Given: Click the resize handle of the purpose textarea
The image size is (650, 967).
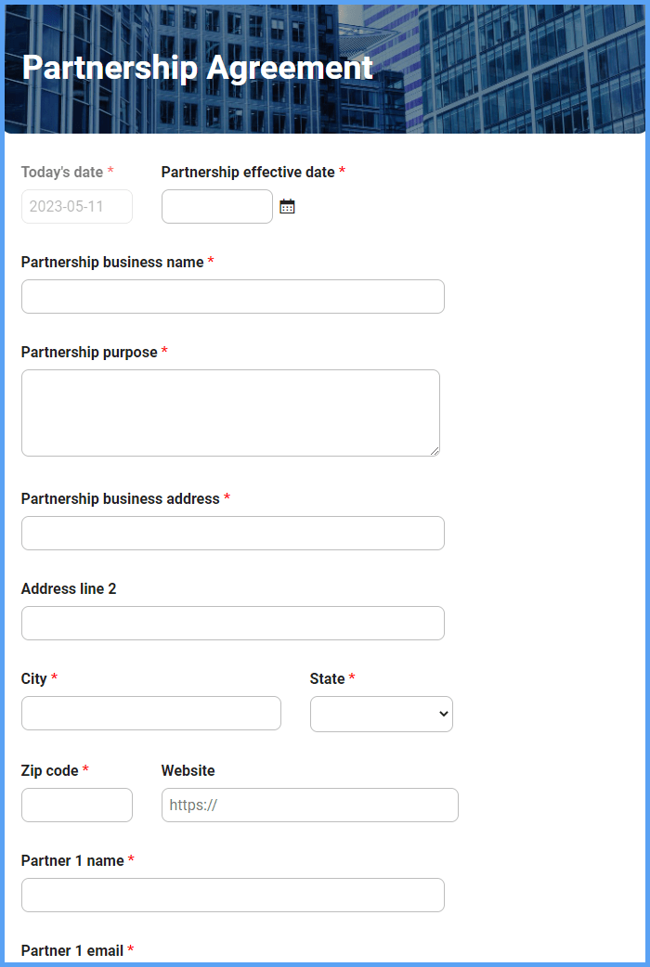Looking at the screenshot, I should click(x=435, y=451).
